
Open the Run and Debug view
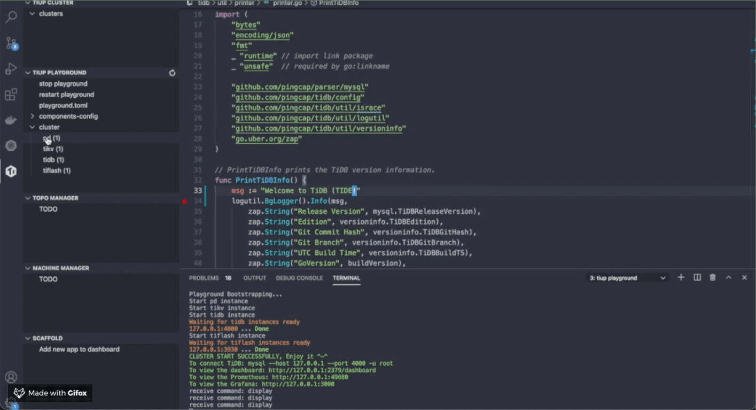coord(11,69)
